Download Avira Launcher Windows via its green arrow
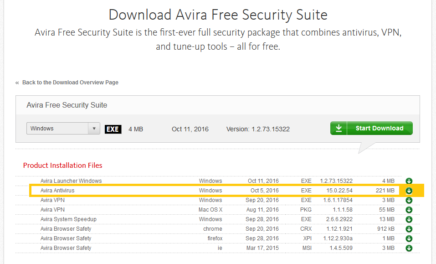This screenshot has height=264, width=436. (409, 181)
